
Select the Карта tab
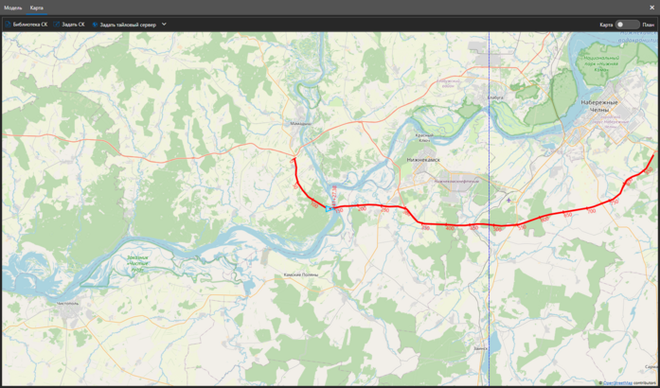[x=37, y=8]
